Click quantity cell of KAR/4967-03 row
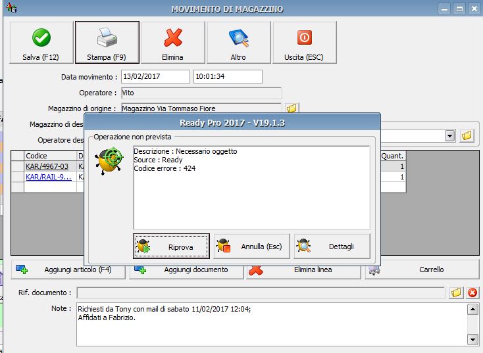Image resolution: width=483 pixels, height=353 pixels. (393, 166)
